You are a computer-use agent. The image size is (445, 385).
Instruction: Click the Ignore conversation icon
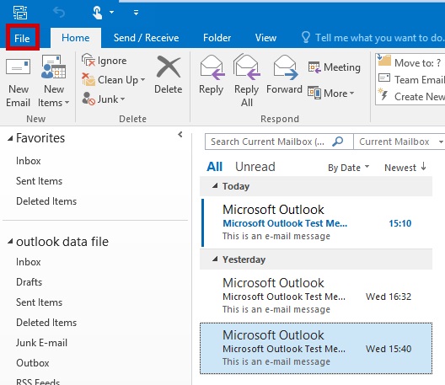88,60
